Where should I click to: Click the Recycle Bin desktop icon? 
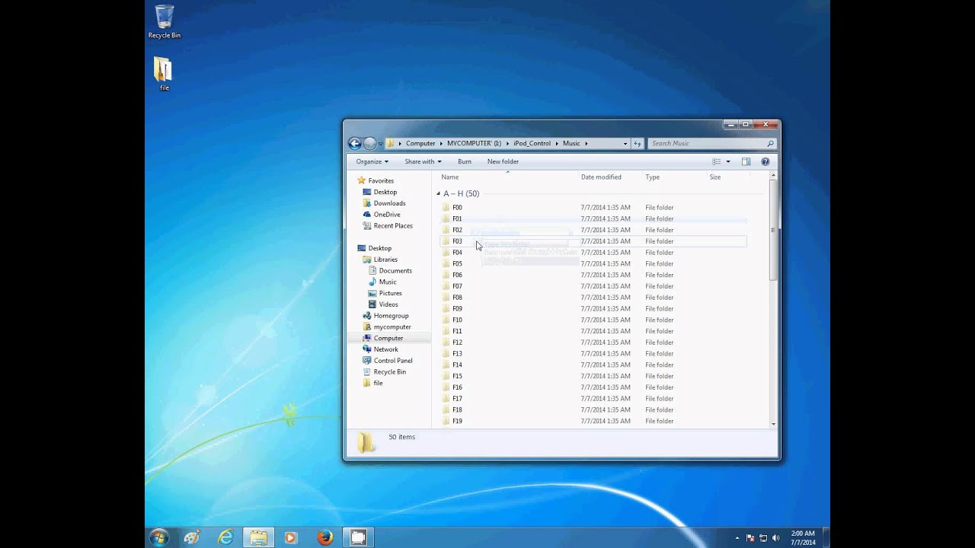pos(165,22)
